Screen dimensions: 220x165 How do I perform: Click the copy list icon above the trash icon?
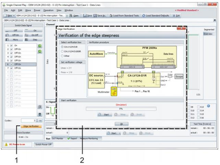40,107
